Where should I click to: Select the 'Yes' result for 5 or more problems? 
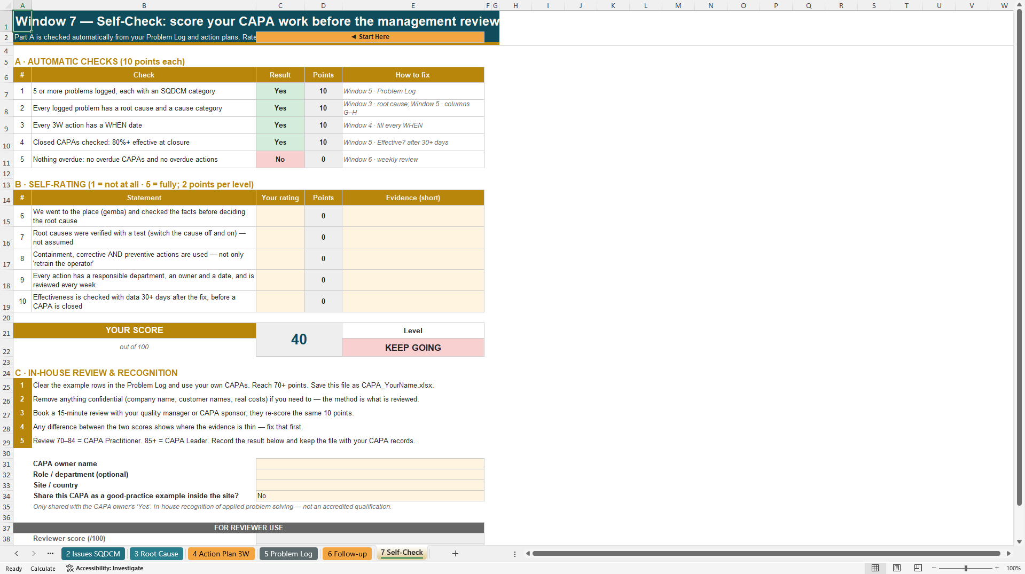[280, 91]
